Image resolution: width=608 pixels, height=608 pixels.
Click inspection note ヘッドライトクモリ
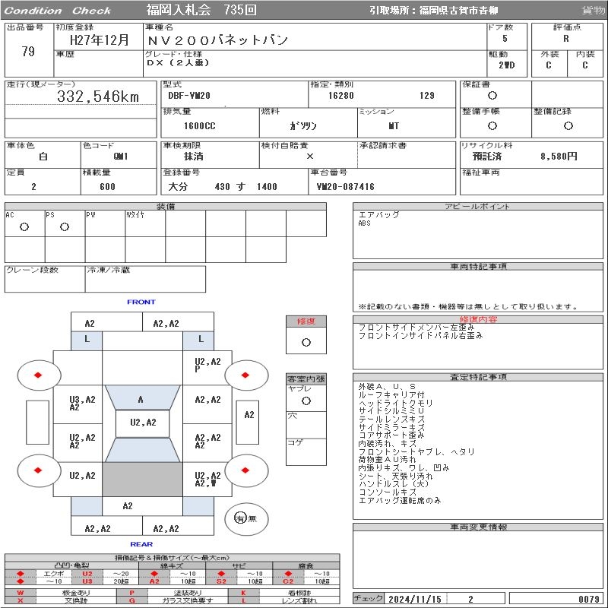click(x=395, y=403)
